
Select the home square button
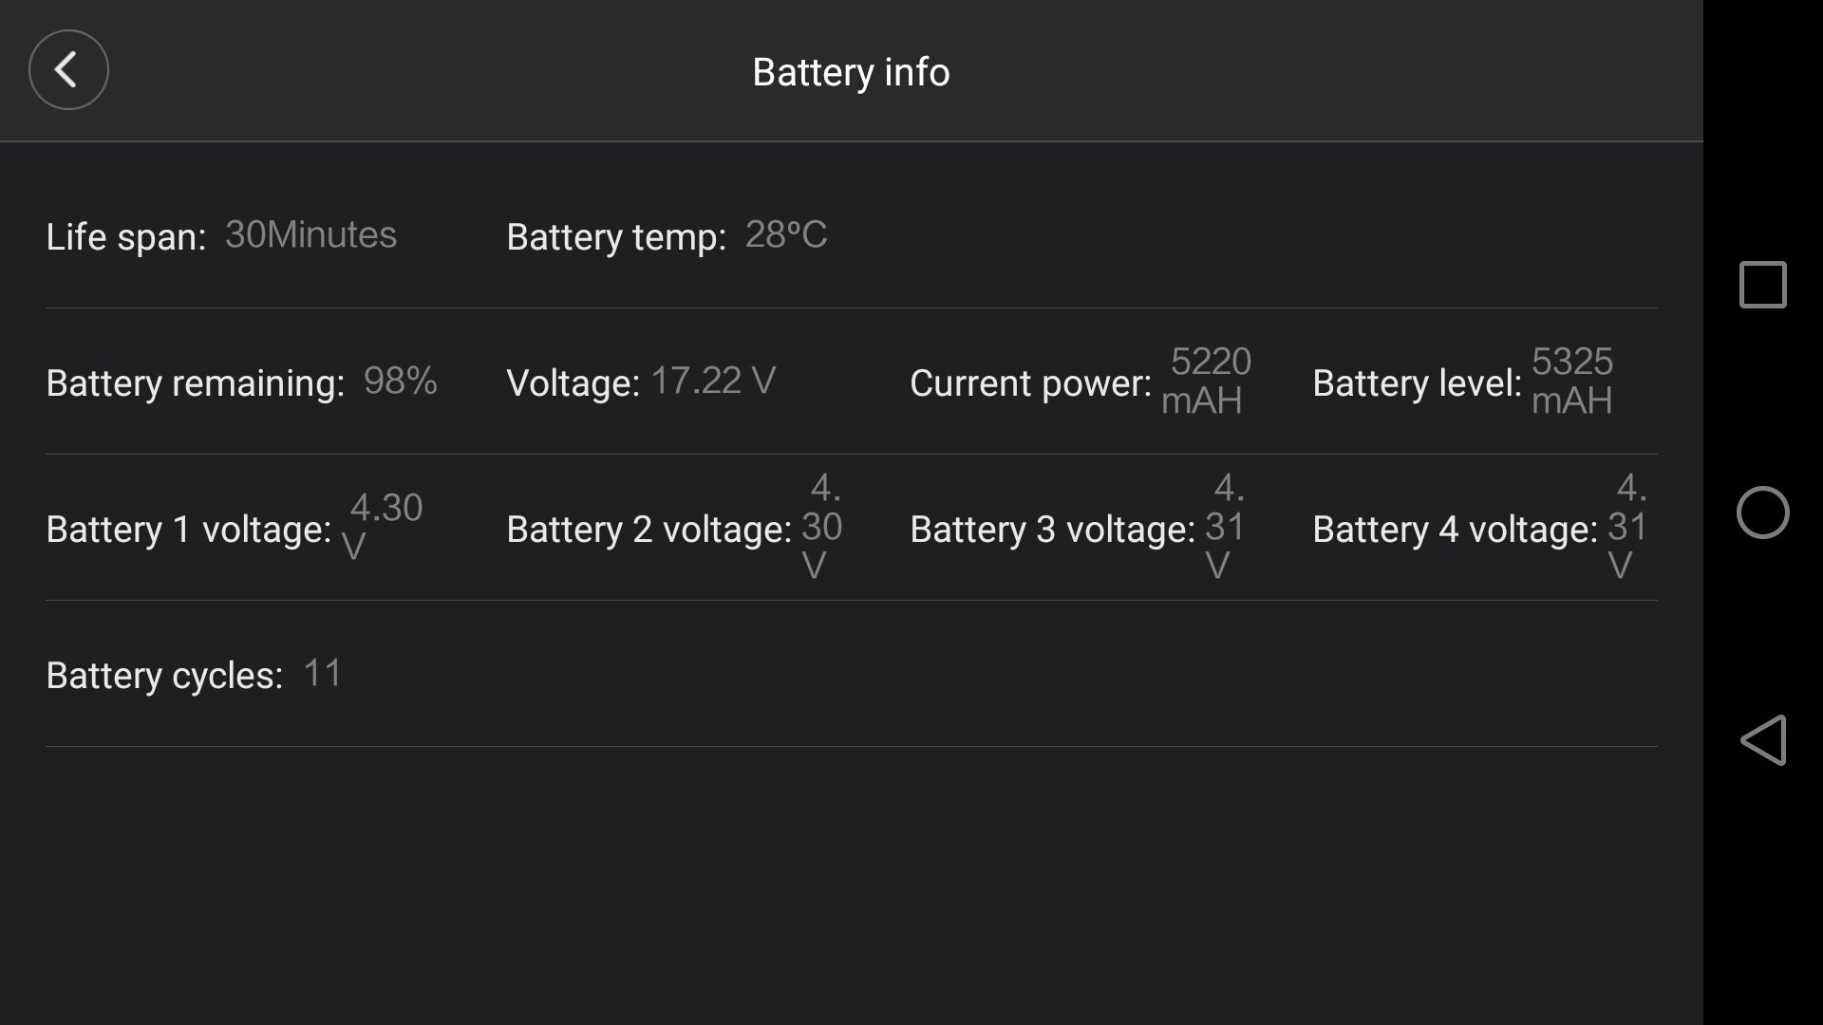pyautogui.click(x=1761, y=284)
